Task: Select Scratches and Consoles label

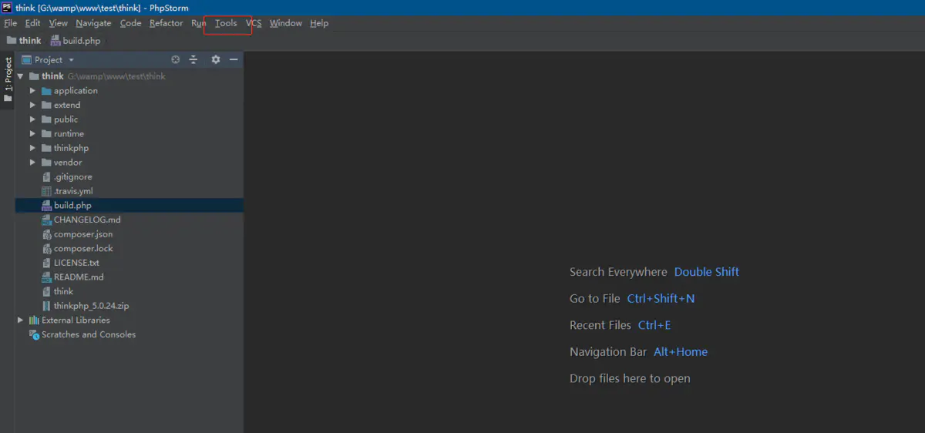Action: click(x=89, y=334)
